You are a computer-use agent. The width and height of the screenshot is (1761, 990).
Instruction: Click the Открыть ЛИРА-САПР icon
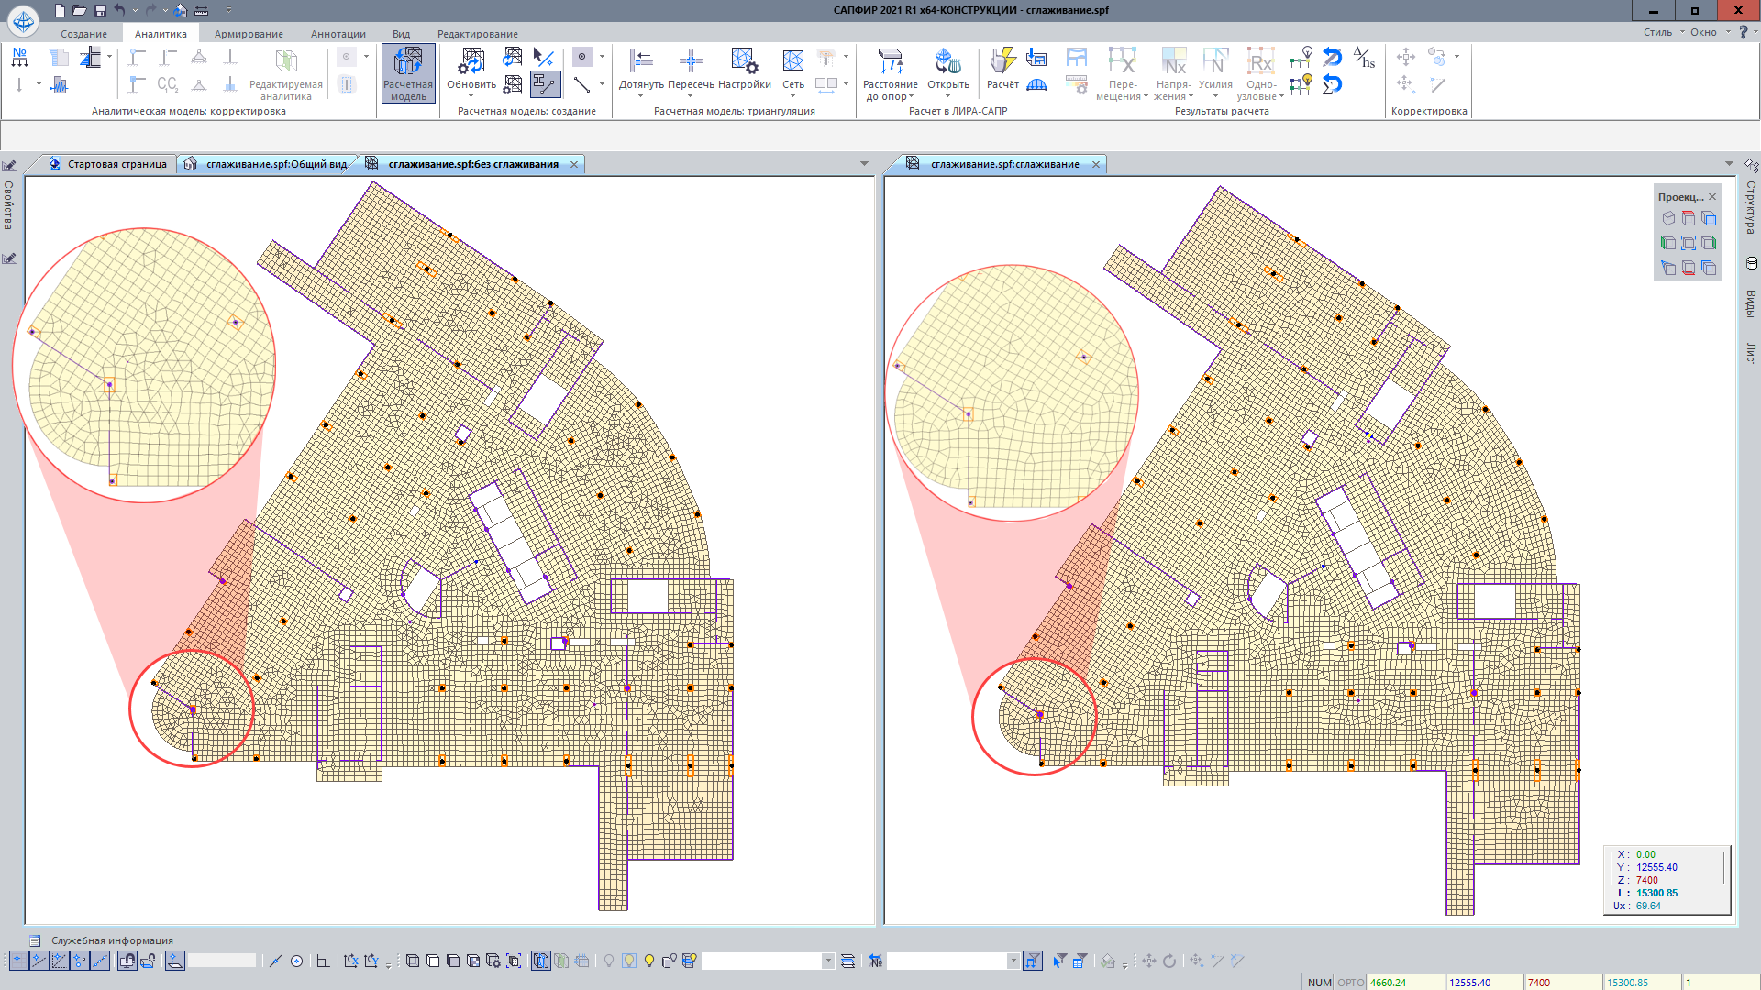947,62
